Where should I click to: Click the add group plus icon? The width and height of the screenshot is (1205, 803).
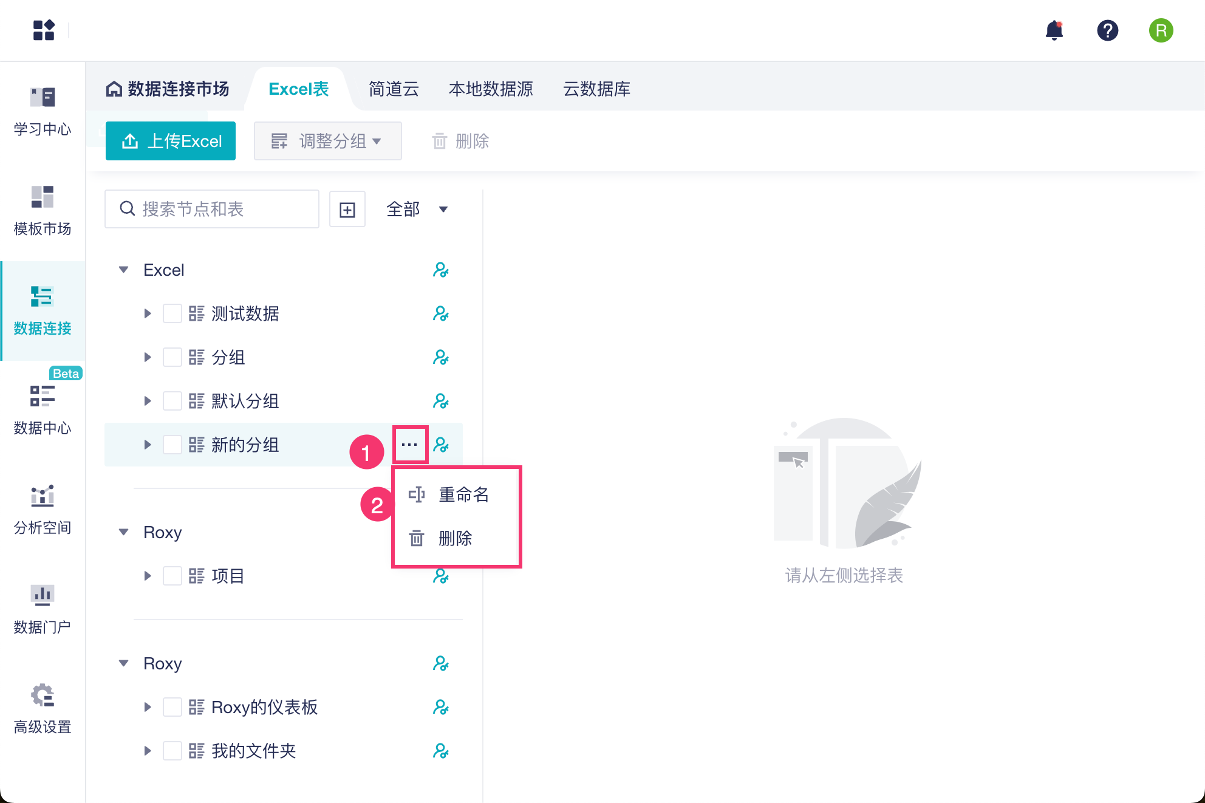pos(347,210)
